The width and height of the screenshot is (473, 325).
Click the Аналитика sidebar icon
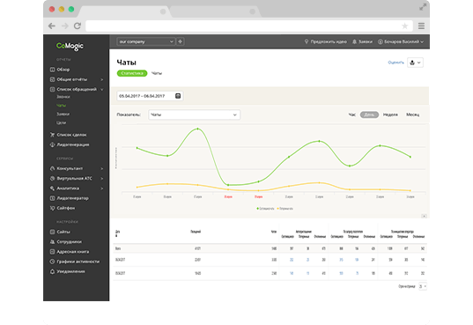pyautogui.click(x=52, y=188)
